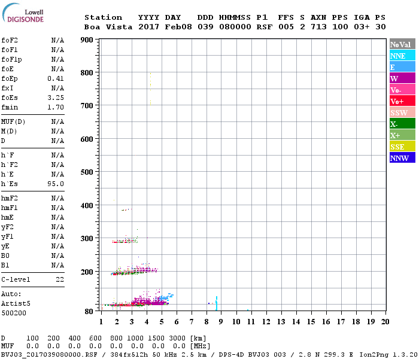The width and height of the screenshot is (419, 359).
Task: Click the 713 AXN header value
Action: [x=318, y=27]
